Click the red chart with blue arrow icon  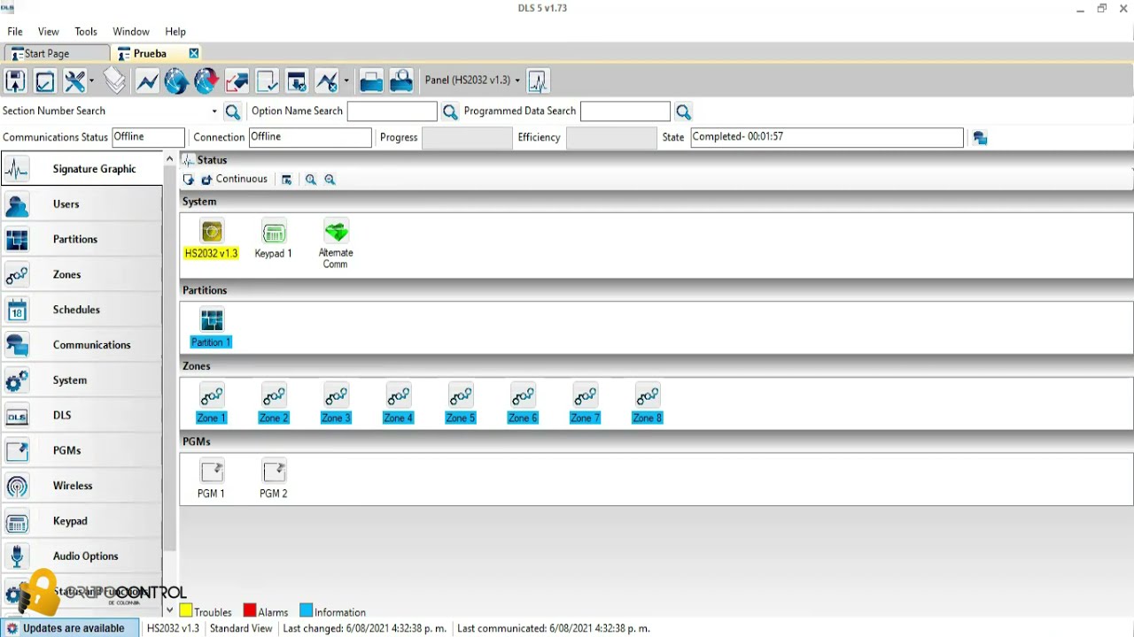pyautogui.click(x=237, y=81)
